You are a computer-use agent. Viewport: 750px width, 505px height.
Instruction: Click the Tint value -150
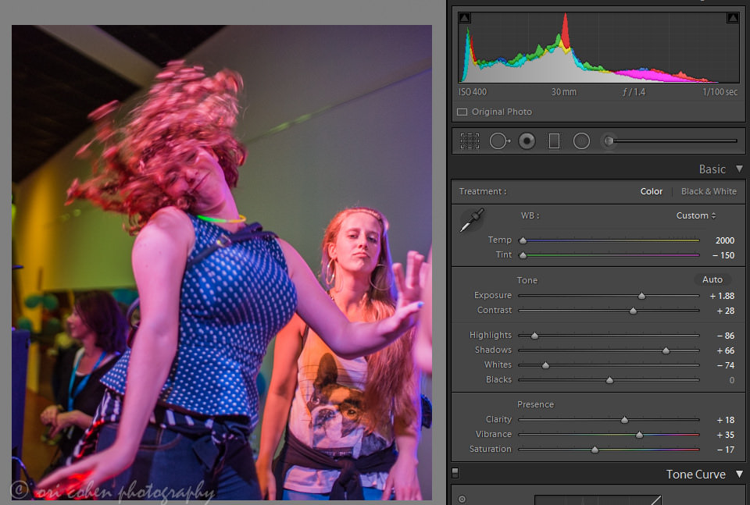[723, 255]
